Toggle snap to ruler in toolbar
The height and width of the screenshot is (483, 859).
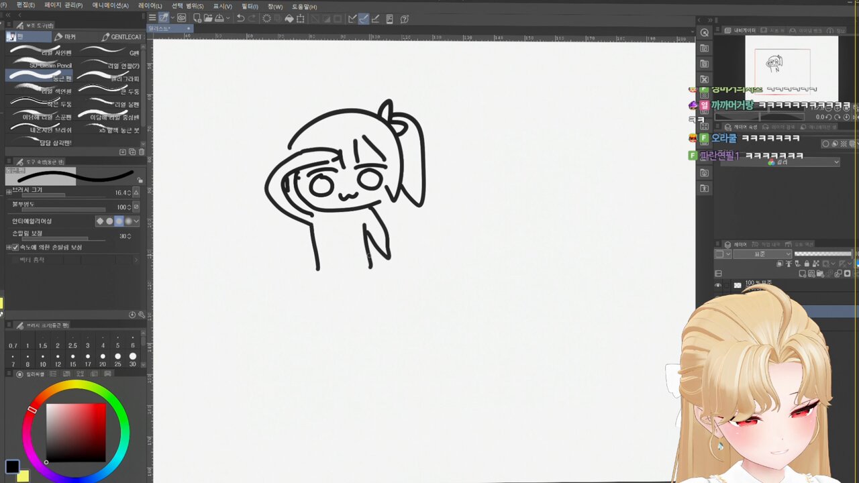[x=352, y=19]
